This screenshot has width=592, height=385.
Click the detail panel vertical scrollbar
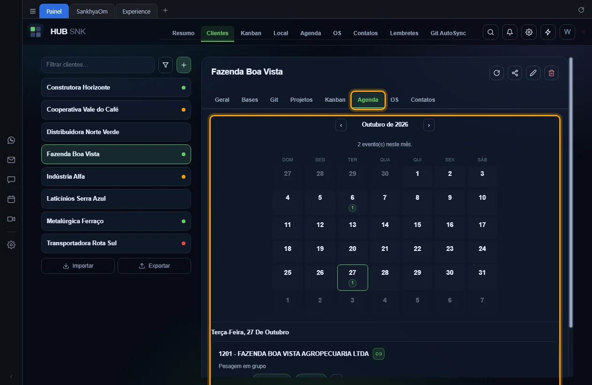click(x=570, y=192)
